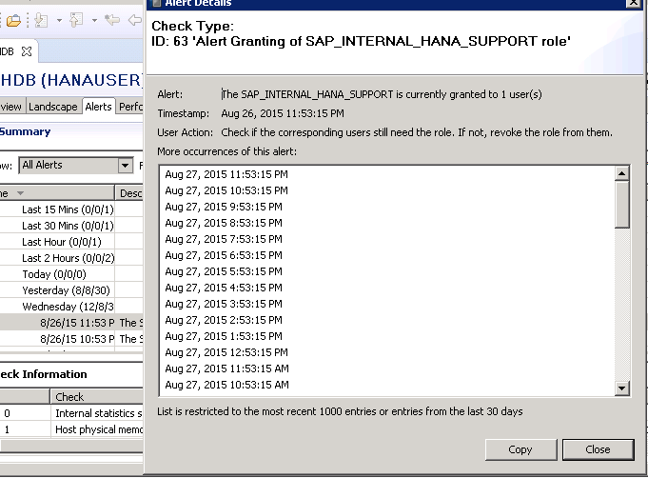Click the open folder toolbar icon
The image size is (648, 478).
click(x=13, y=20)
